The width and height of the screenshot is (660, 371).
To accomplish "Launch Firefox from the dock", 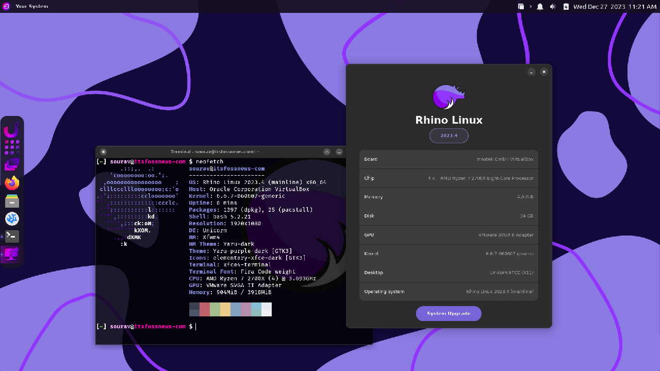I will point(11,183).
